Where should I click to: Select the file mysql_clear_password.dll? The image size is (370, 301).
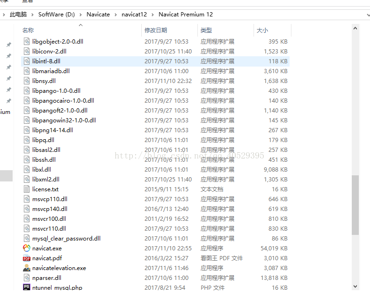click(x=66, y=238)
